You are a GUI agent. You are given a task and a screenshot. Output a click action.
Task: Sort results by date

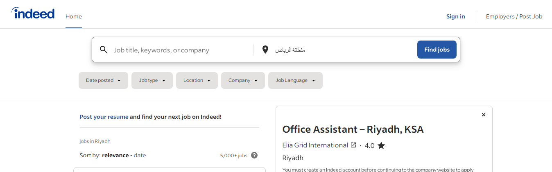point(140,155)
